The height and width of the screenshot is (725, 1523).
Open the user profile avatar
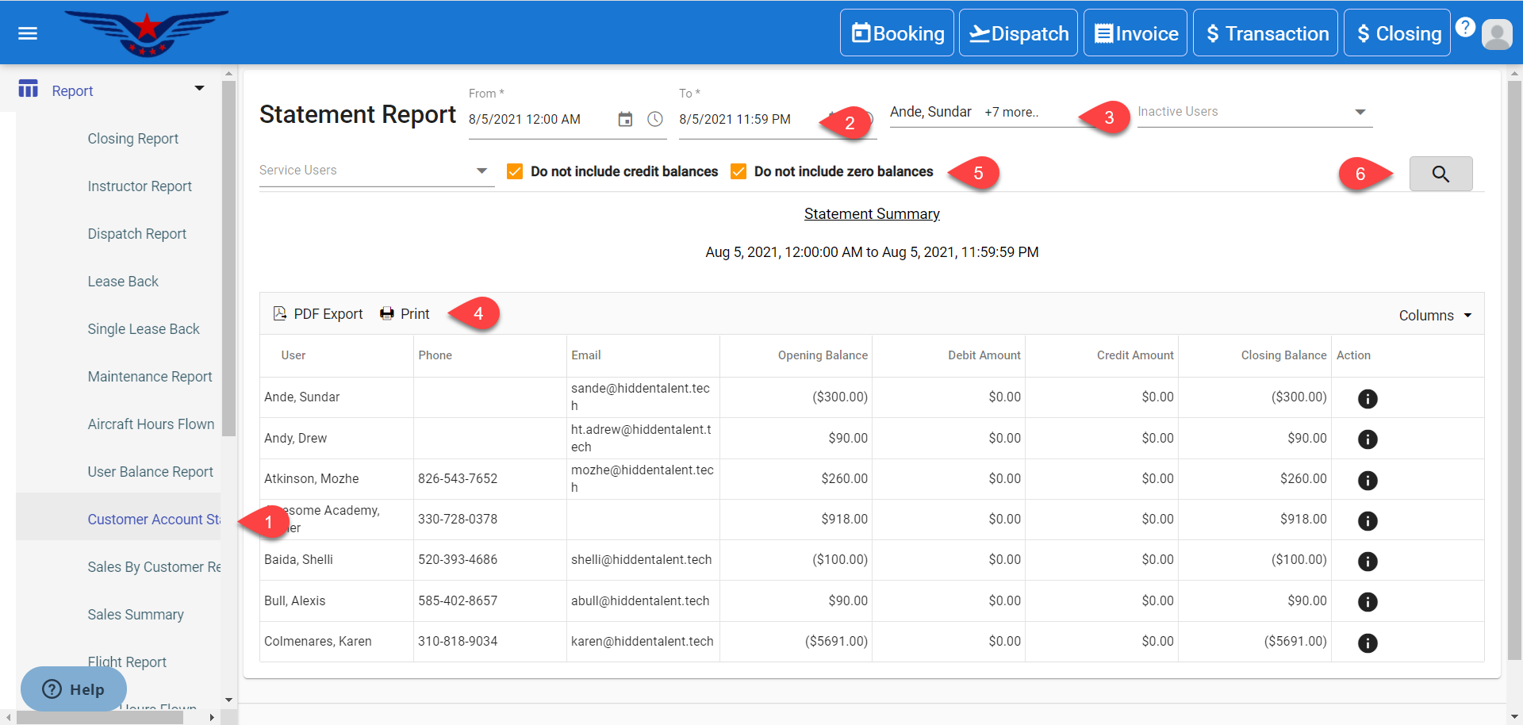click(x=1496, y=34)
